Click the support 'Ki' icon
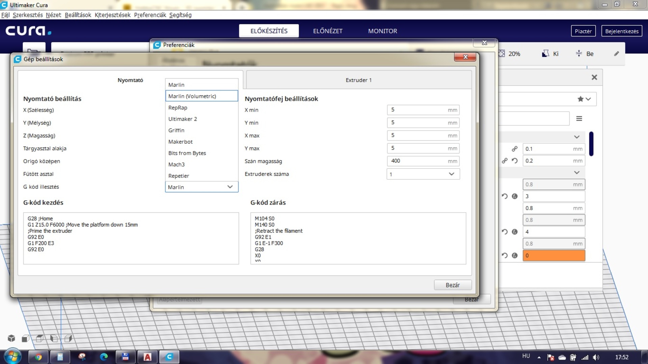The width and height of the screenshot is (648, 364). 545,54
